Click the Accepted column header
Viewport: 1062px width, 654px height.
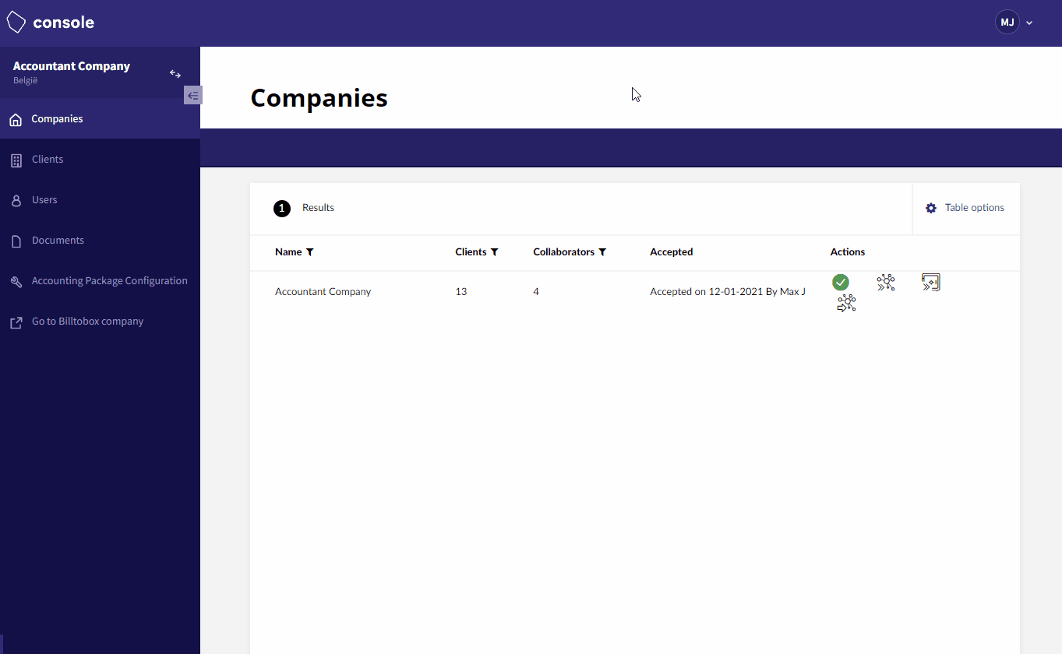671,252
